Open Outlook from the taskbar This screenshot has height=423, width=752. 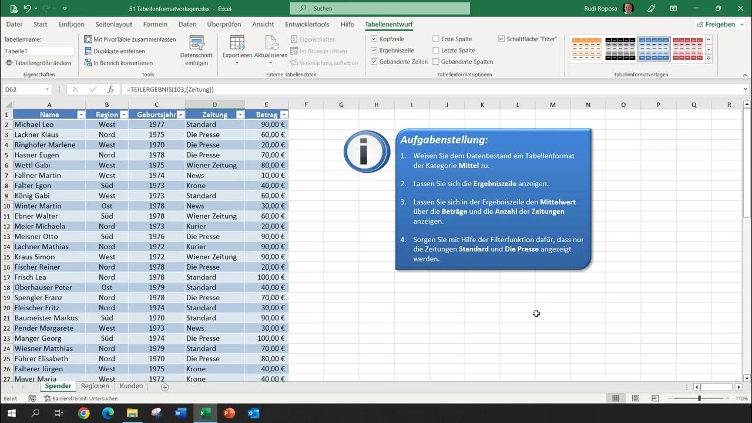coord(254,414)
